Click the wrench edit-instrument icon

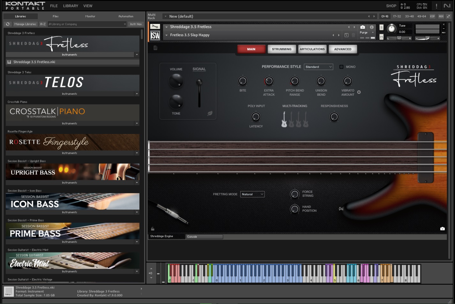point(155,27)
